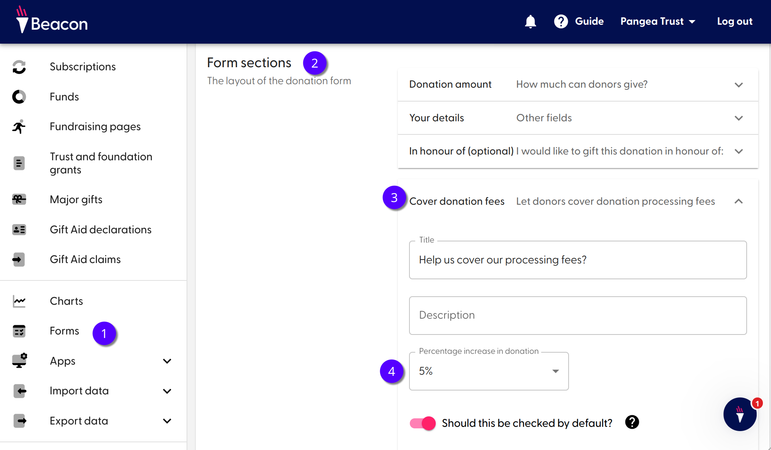
Task: Open the Beacon chat widget icon
Action: point(739,414)
